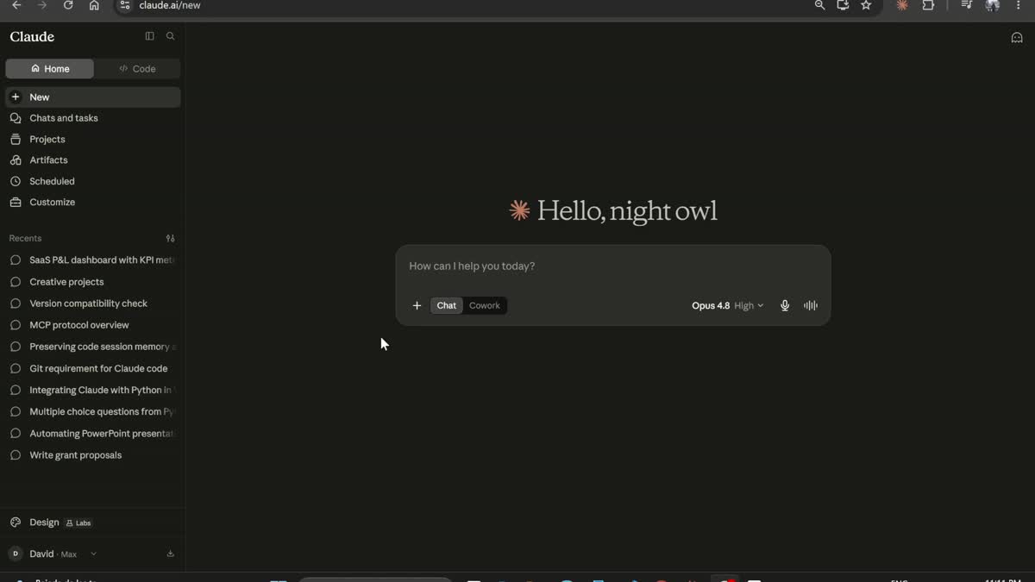This screenshot has height=582, width=1035.
Task: Open the Opus 4.8 model dropdown
Action: pyautogui.click(x=727, y=305)
